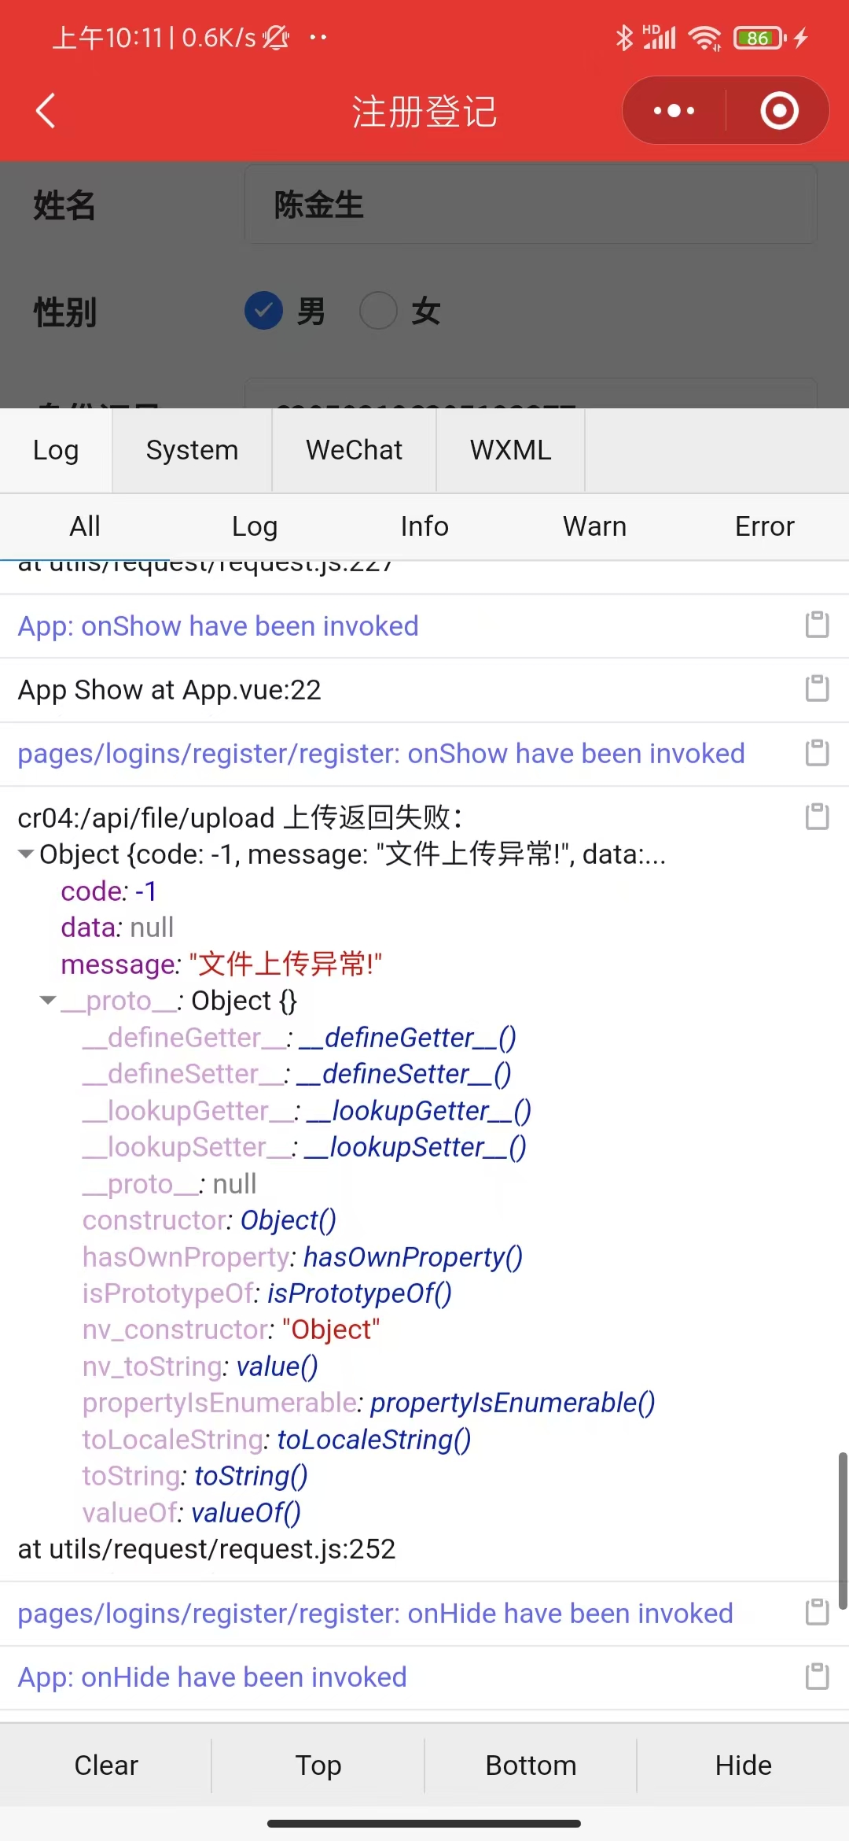Tap the 'nv_toString: value()' row

pyautogui.click(x=200, y=1366)
